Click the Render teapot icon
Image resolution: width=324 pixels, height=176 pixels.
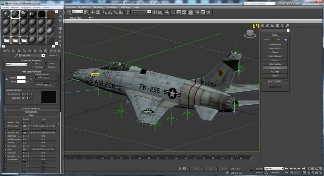point(208,12)
